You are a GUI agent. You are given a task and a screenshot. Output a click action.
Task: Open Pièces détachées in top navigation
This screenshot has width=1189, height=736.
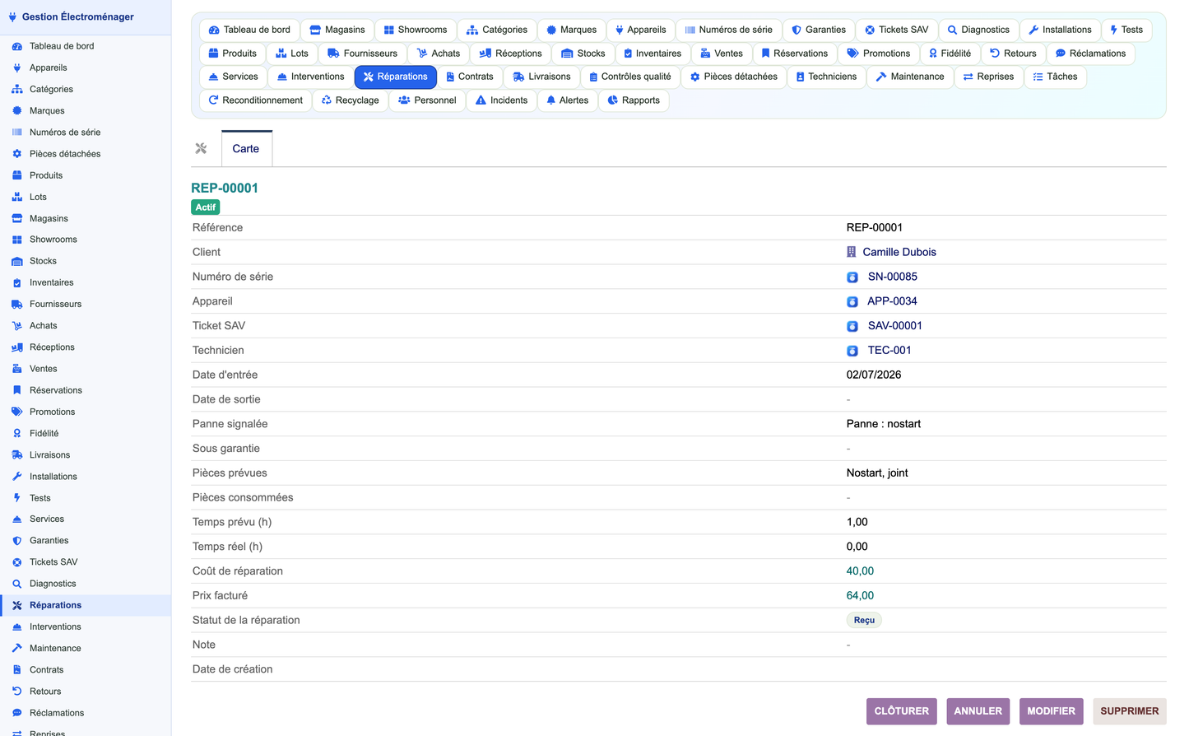(733, 77)
